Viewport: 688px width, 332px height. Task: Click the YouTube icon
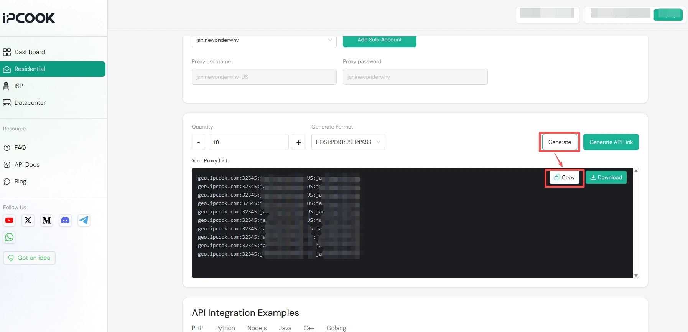click(9, 220)
